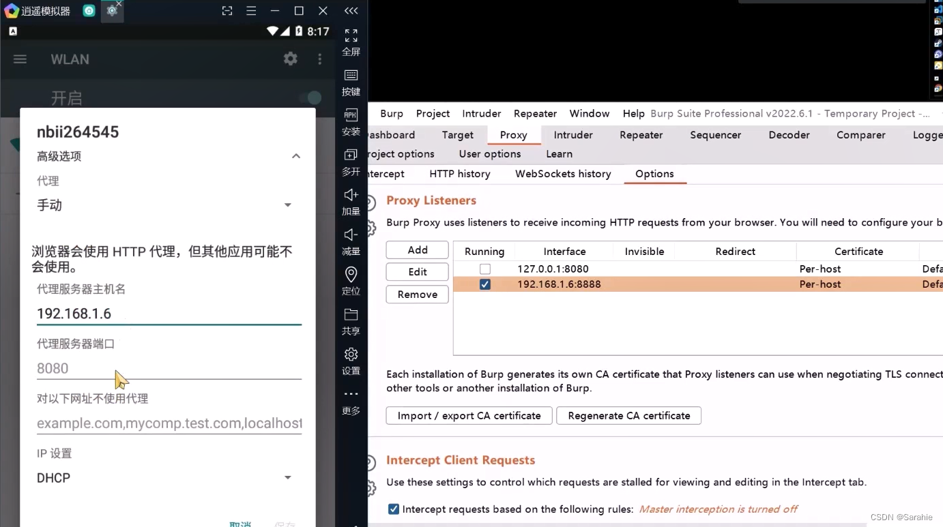This screenshot has width=943, height=527.
Task: Select the gear tab in emulator title bar
Action: point(112,11)
